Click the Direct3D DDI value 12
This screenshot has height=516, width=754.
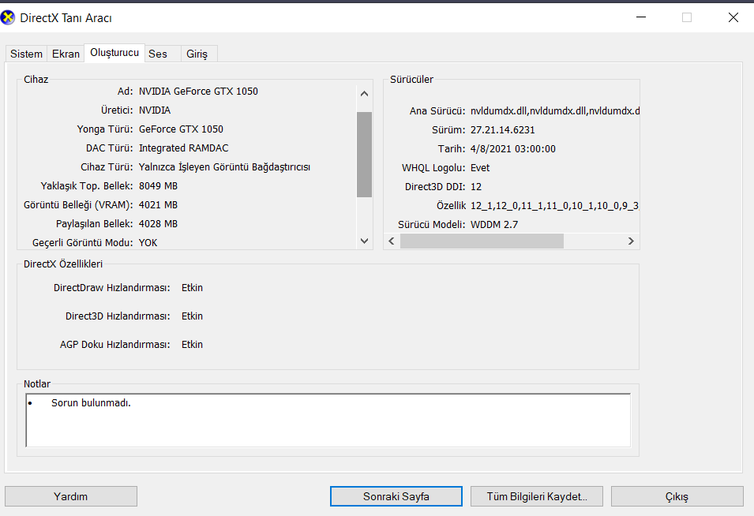pos(476,187)
